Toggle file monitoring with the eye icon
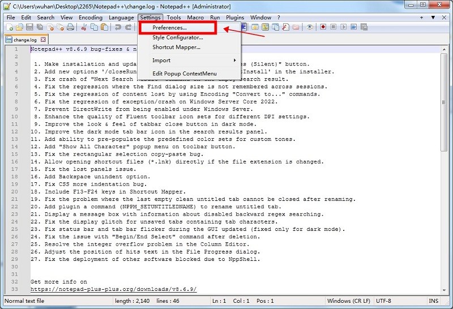Screen dimensions: 453x309 click(309, 27)
